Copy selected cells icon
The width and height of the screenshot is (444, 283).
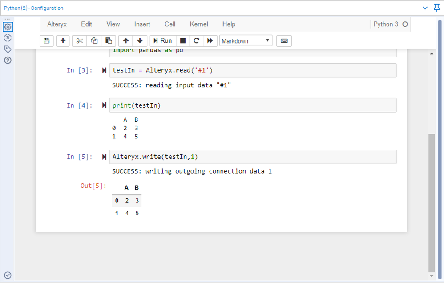(x=94, y=41)
